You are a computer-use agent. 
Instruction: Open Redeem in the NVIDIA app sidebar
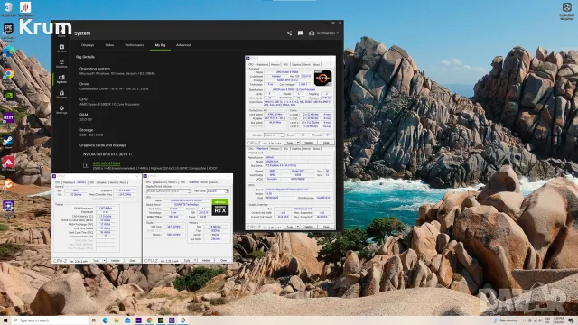point(61,94)
